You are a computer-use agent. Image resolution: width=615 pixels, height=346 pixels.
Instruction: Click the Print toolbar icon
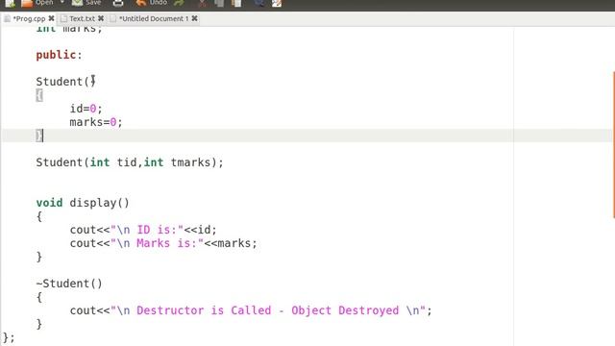(118, 3)
